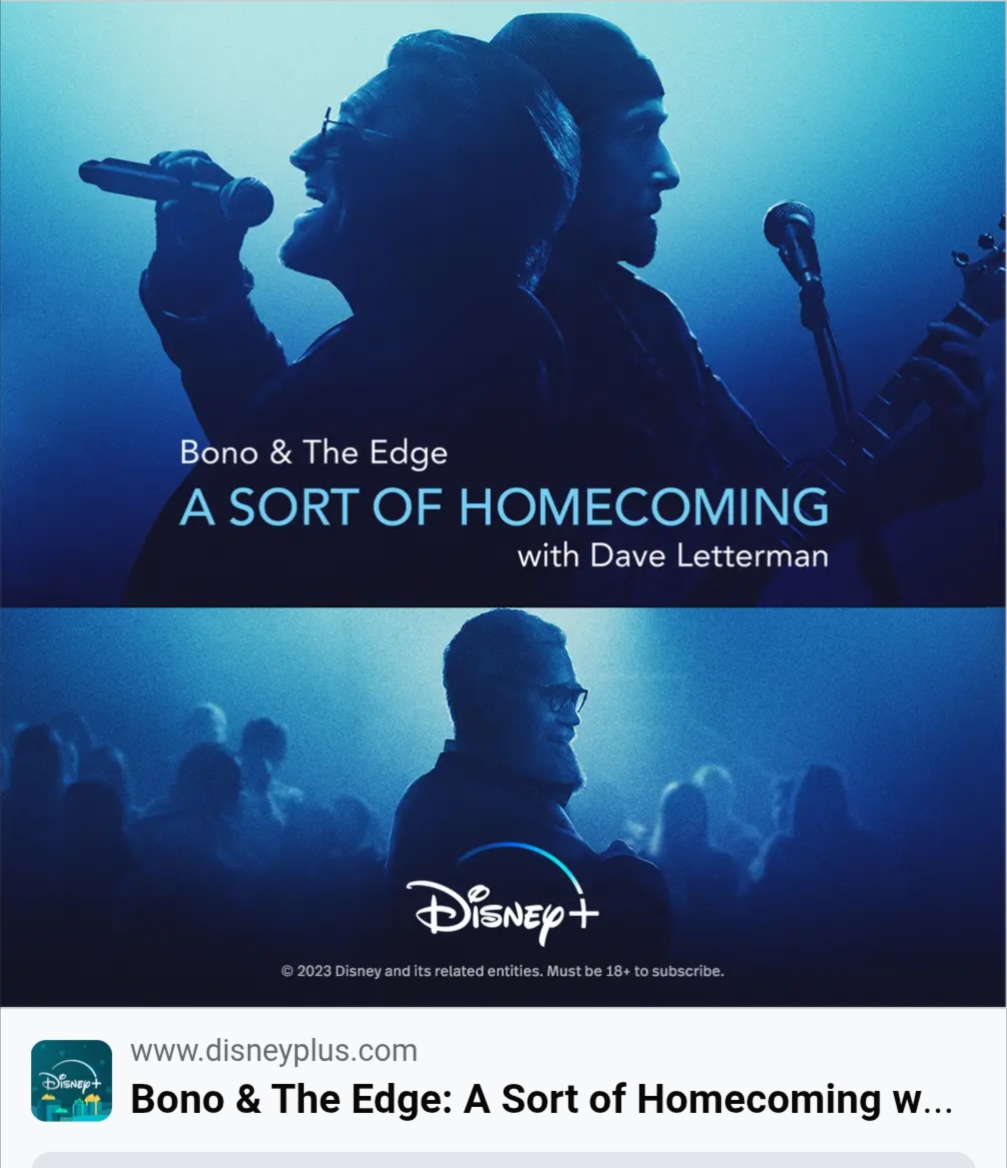This screenshot has width=1007, height=1168.
Task: Click the white Disney+ logo on the poster
Action: pyautogui.click(x=504, y=912)
